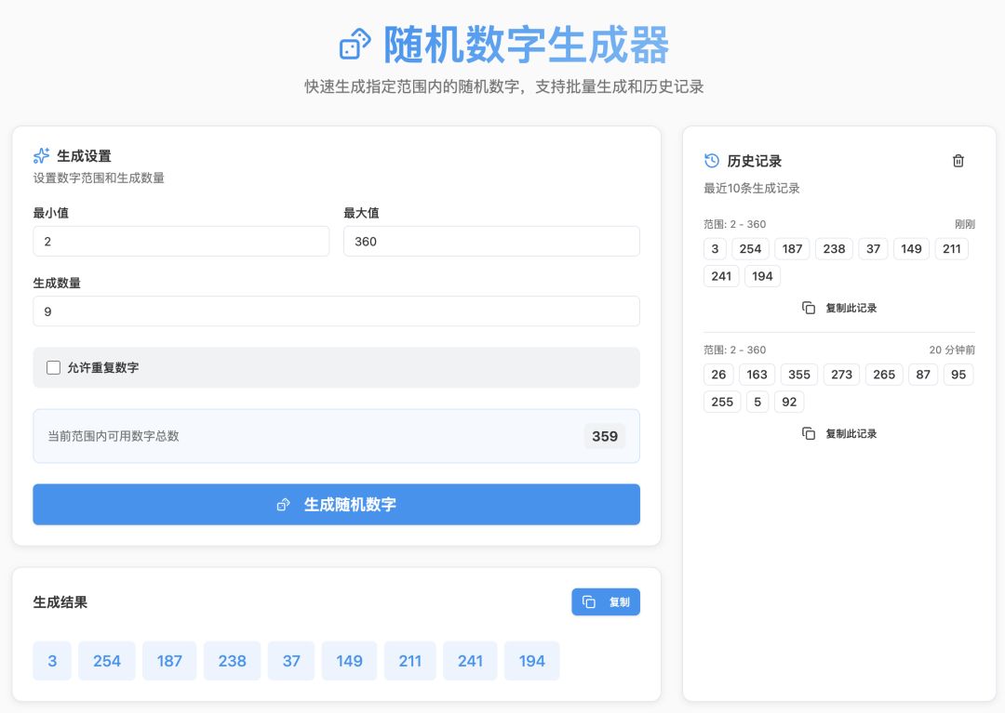This screenshot has height=713, width=1005.
Task: Click history number 273
Action: coord(841,375)
